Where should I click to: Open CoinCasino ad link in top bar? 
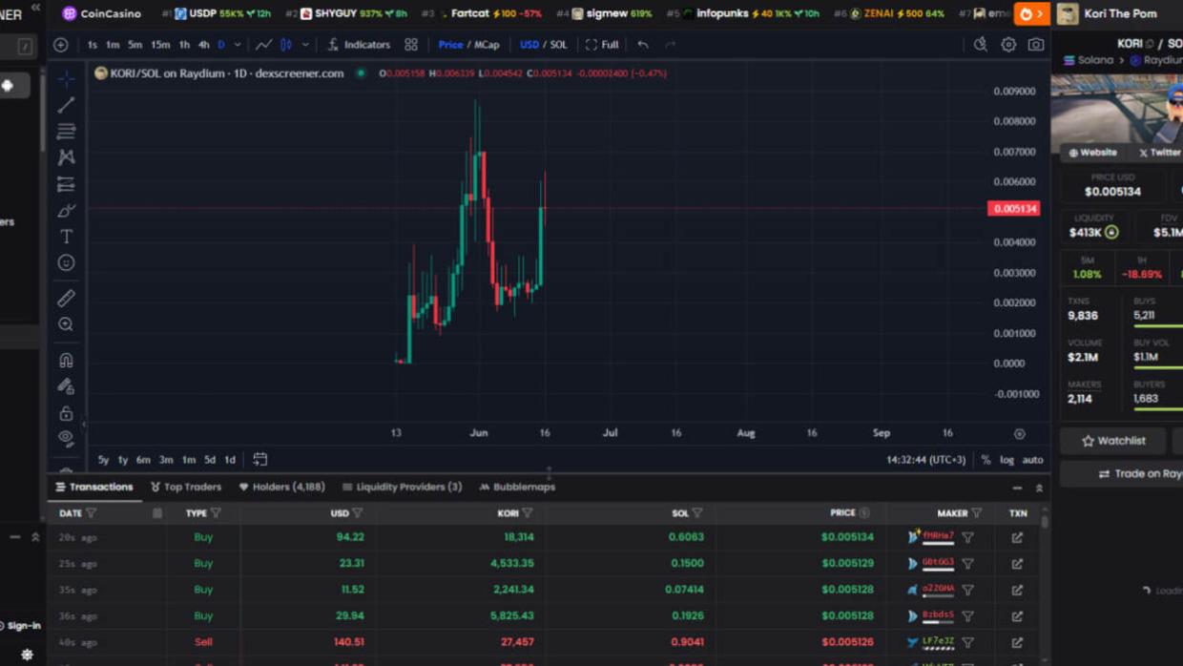click(x=101, y=13)
